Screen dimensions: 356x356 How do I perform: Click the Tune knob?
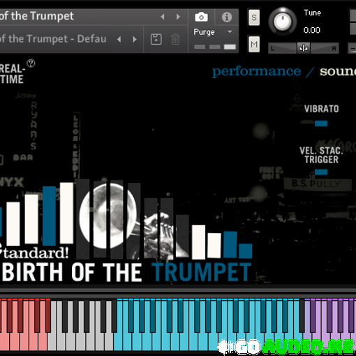pyautogui.click(x=283, y=22)
